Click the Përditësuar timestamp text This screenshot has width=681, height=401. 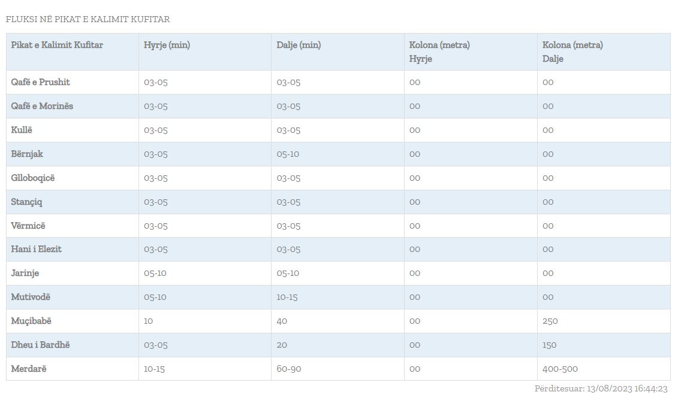click(601, 389)
